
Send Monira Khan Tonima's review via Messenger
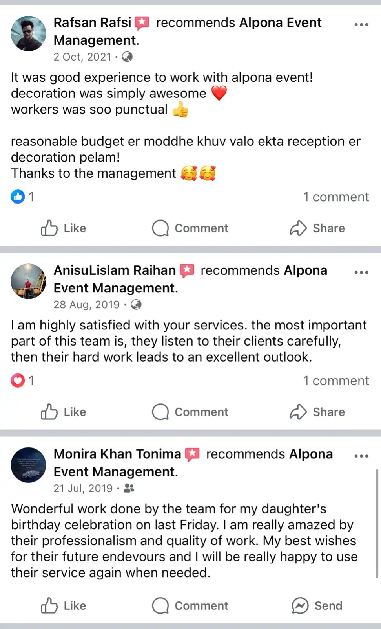pyautogui.click(x=317, y=605)
